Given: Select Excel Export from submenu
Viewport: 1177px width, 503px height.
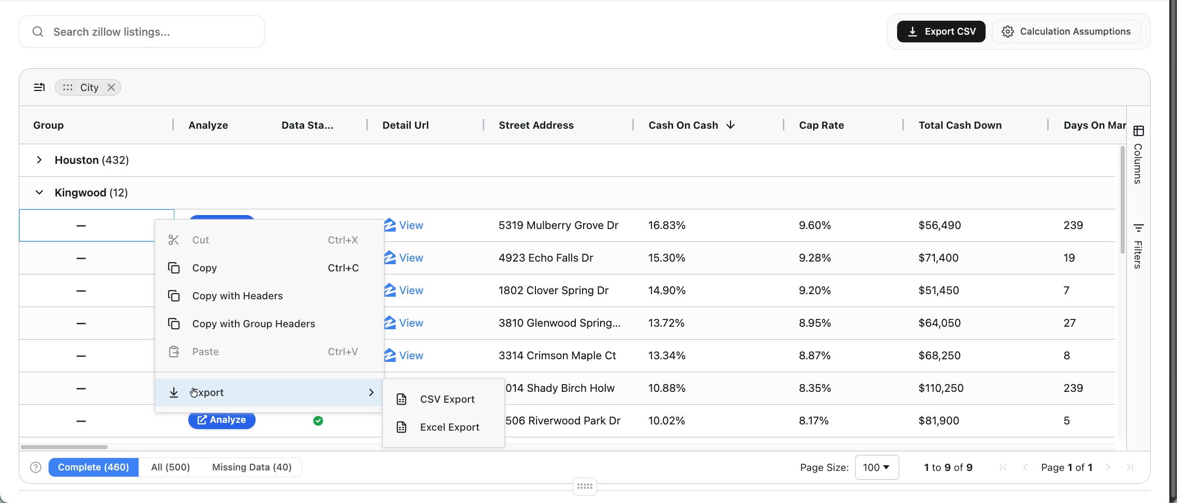Looking at the screenshot, I should click(x=449, y=427).
